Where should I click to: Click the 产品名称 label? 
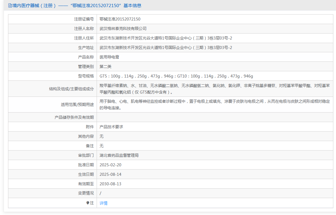pyautogui.click(x=86, y=57)
